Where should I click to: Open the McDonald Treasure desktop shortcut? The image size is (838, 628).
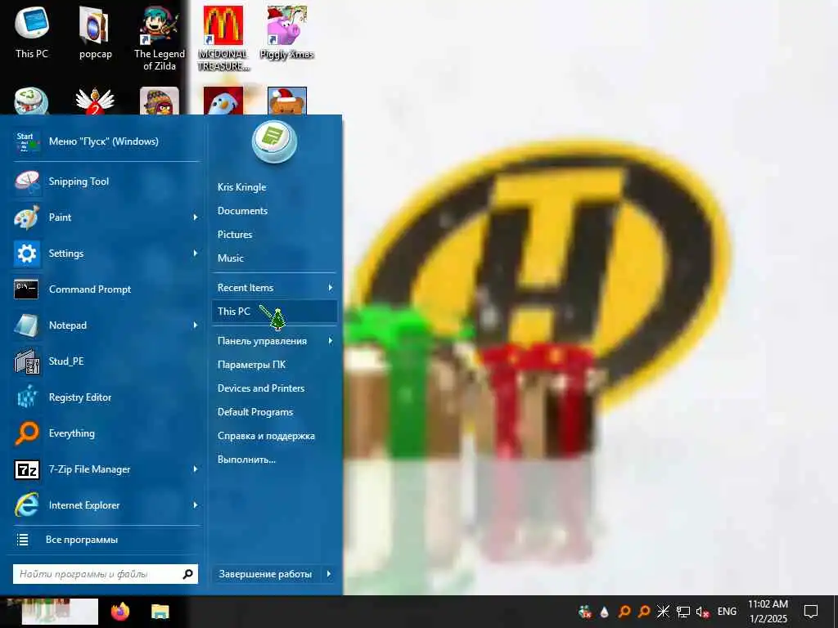(x=223, y=38)
